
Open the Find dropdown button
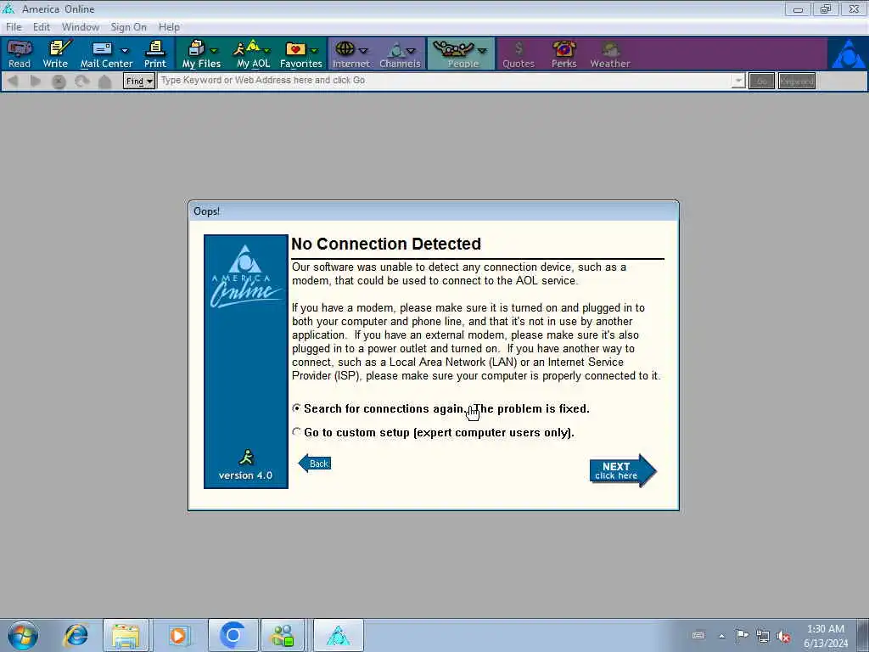pyautogui.click(x=138, y=81)
